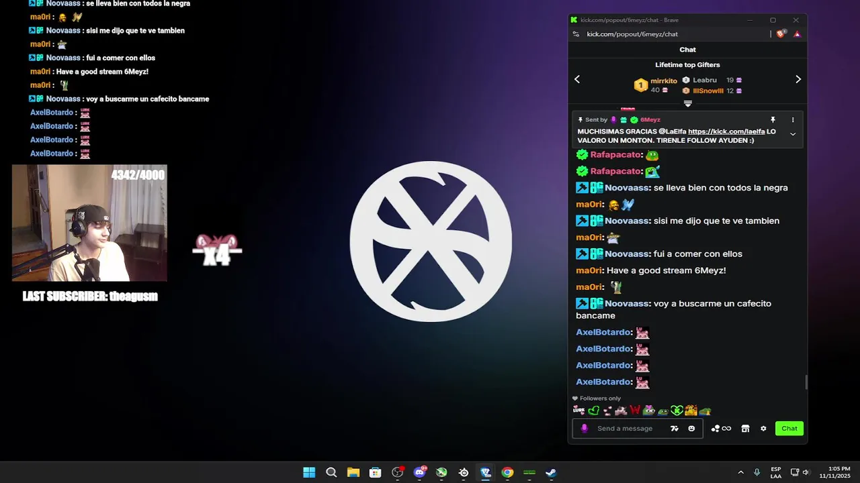Open SteelSeries app from the taskbar
860x483 pixels.
pos(464,472)
